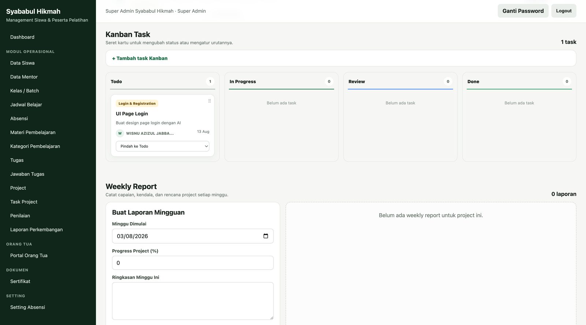Open Project in the sidebar
This screenshot has width=586, height=325.
[18, 188]
